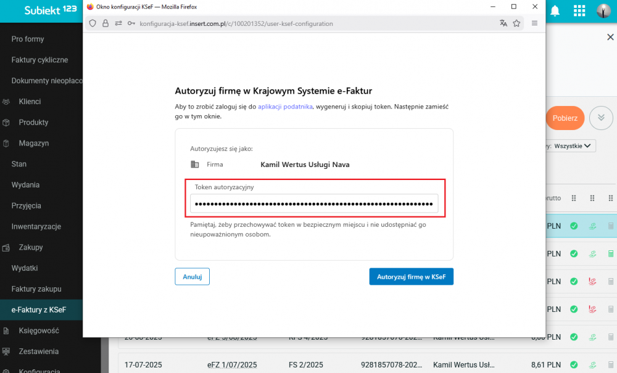The height and width of the screenshot is (373, 617).
Task: Click the 17-07-2025 date cell
Action: pos(143,365)
